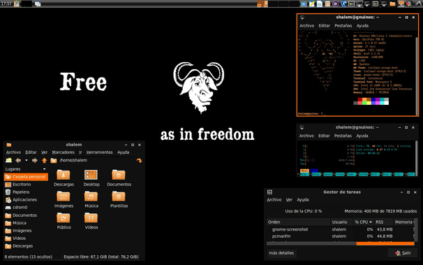The height and width of the screenshot is (265, 423).
Task: Click the /home/shalem path field
Action: tap(96, 160)
